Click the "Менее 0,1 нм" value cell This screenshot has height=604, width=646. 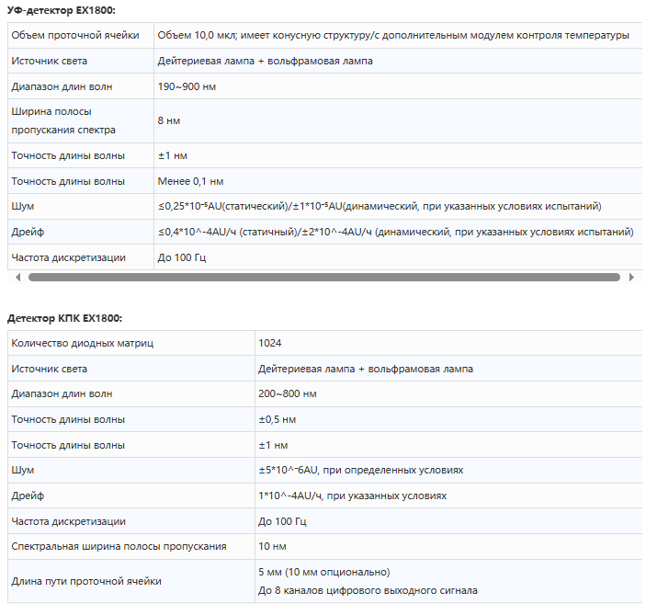pyautogui.click(x=190, y=181)
